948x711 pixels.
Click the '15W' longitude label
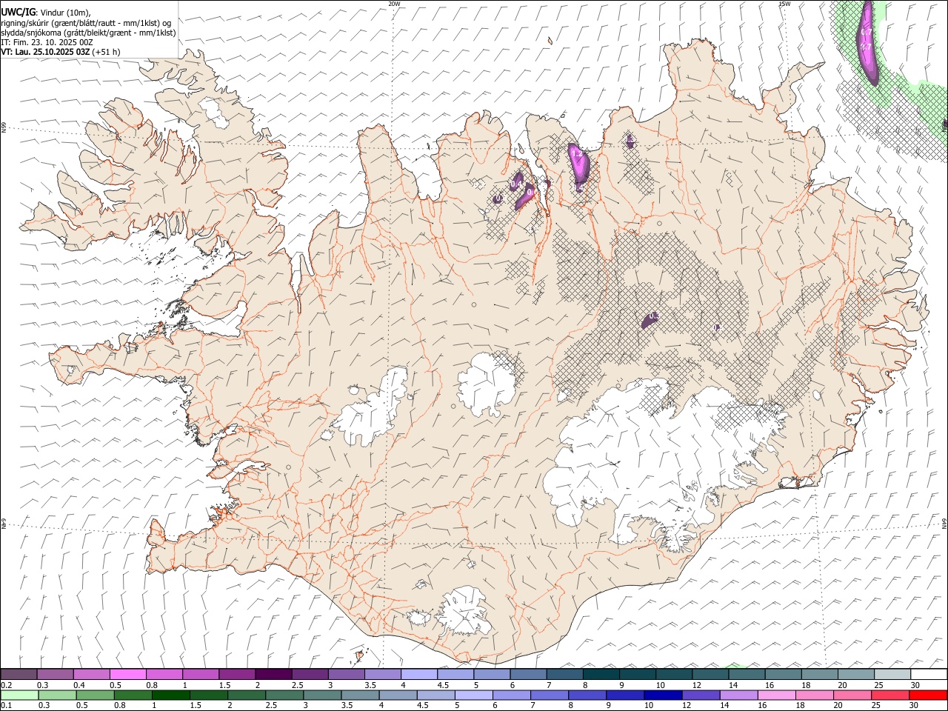784,4
